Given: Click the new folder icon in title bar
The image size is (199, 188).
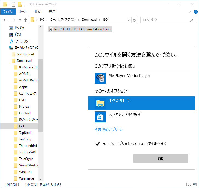Looking at the screenshot, I should click(20, 4).
